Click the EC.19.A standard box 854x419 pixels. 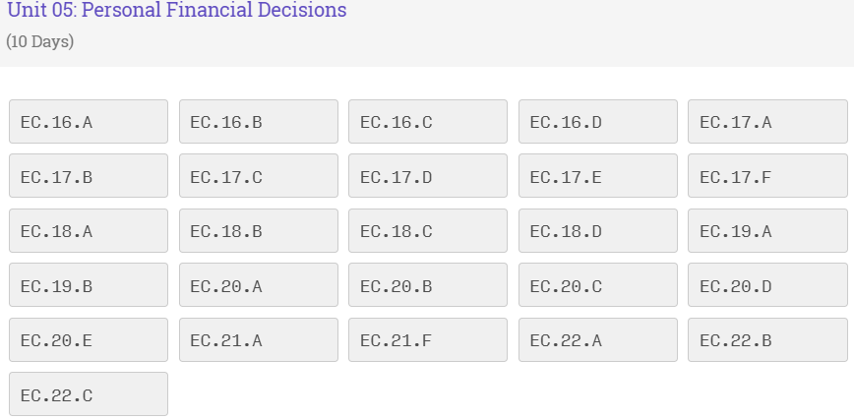[x=767, y=231]
